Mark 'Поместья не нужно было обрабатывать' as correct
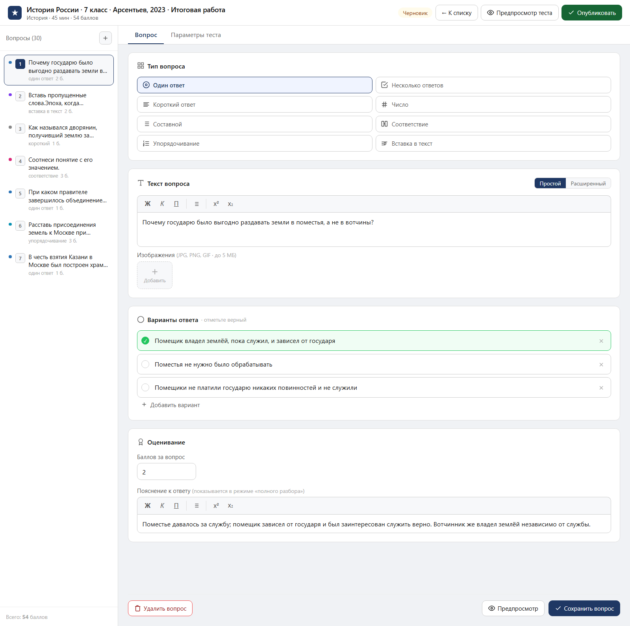 coord(145,365)
